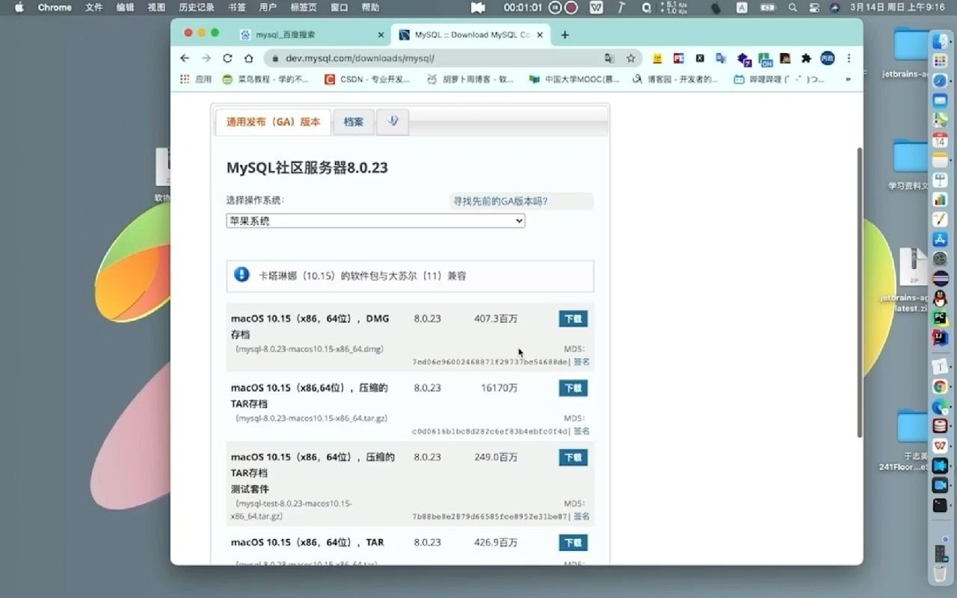Screen dimensions: 957x598
Task: Open the 签名 link for the DMG archive
Action: (x=582, y=362)
